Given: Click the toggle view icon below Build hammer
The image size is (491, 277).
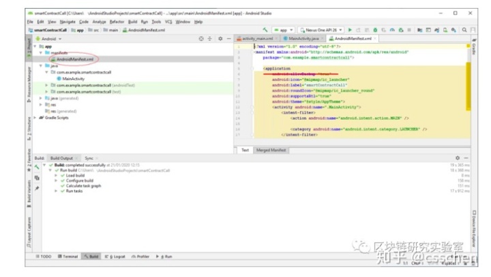Looking at the screenshot, I should tap(37, 178).
